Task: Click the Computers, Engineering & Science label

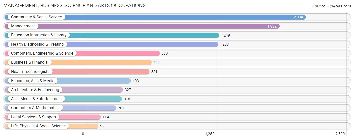Action: (x=42, y=53)
